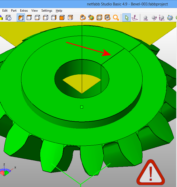The image size is (177, 187).
Task: Open the Help menu
Action: pos(59,11)
